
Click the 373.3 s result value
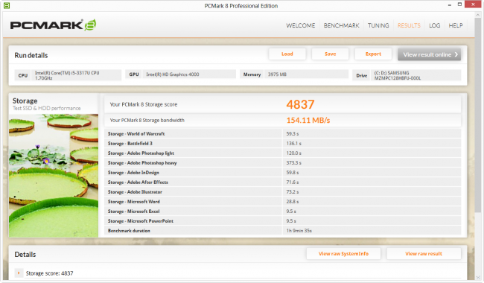coord(293,163)
